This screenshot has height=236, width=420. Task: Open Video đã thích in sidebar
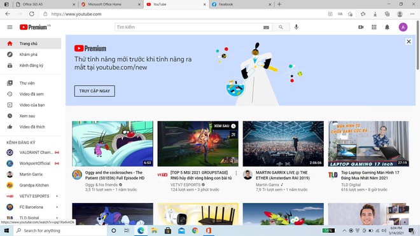(31, 127)
